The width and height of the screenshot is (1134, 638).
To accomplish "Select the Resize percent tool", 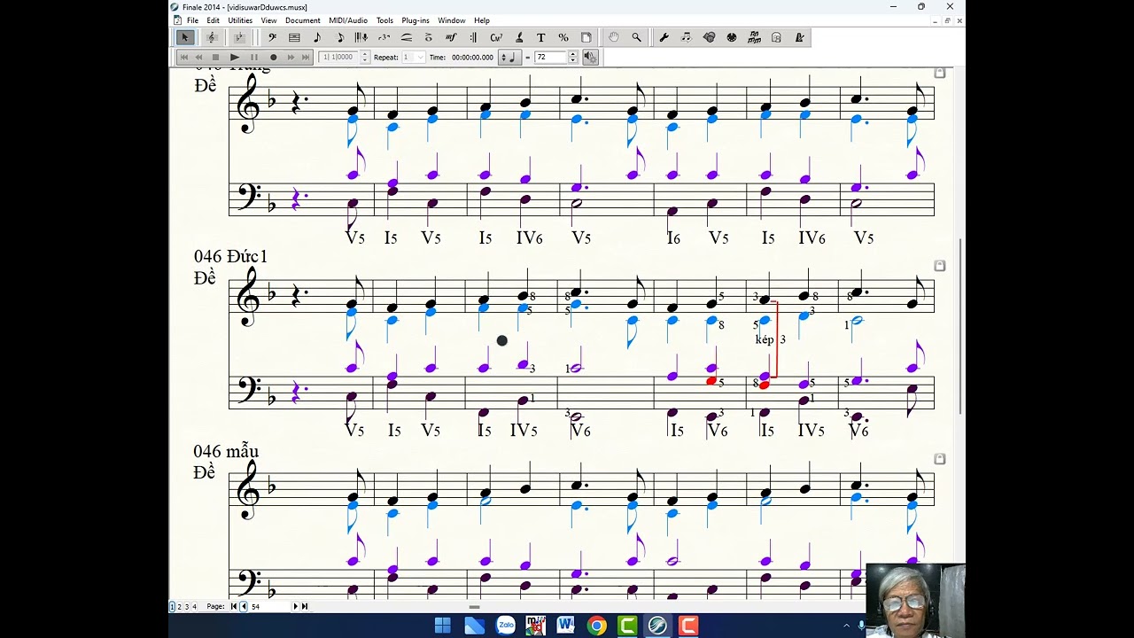I will (563, 37).
